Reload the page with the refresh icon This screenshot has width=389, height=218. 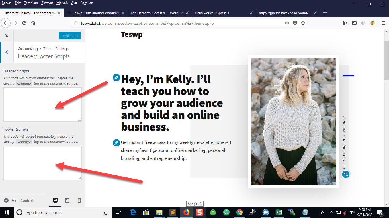(24, 23)
